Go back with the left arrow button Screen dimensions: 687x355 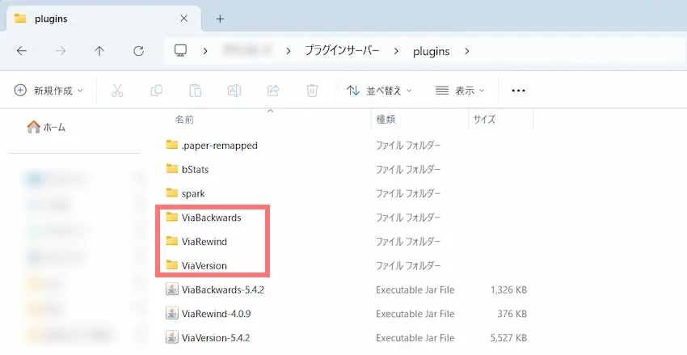click(x=22, y=51)
